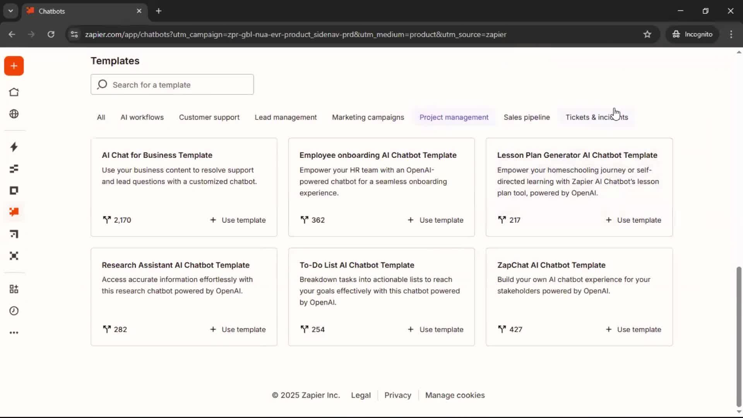
Task: Use the AI Chat for Business template
Action: pyautogui.click(x=238, y=220)
